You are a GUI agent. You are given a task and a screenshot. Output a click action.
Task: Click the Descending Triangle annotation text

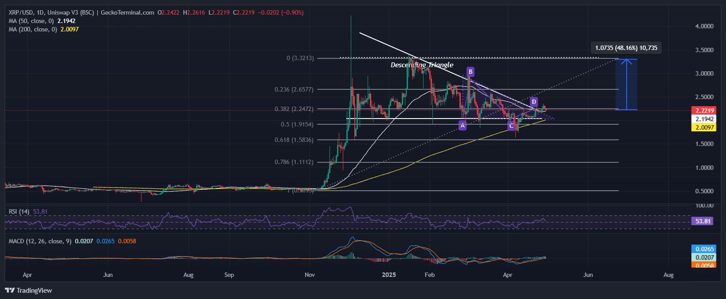tap(422, 65)
